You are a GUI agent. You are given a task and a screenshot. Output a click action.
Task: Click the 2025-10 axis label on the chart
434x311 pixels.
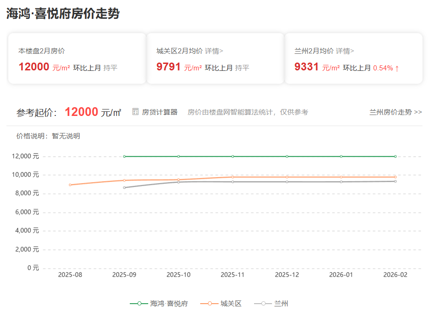[179, 275]
